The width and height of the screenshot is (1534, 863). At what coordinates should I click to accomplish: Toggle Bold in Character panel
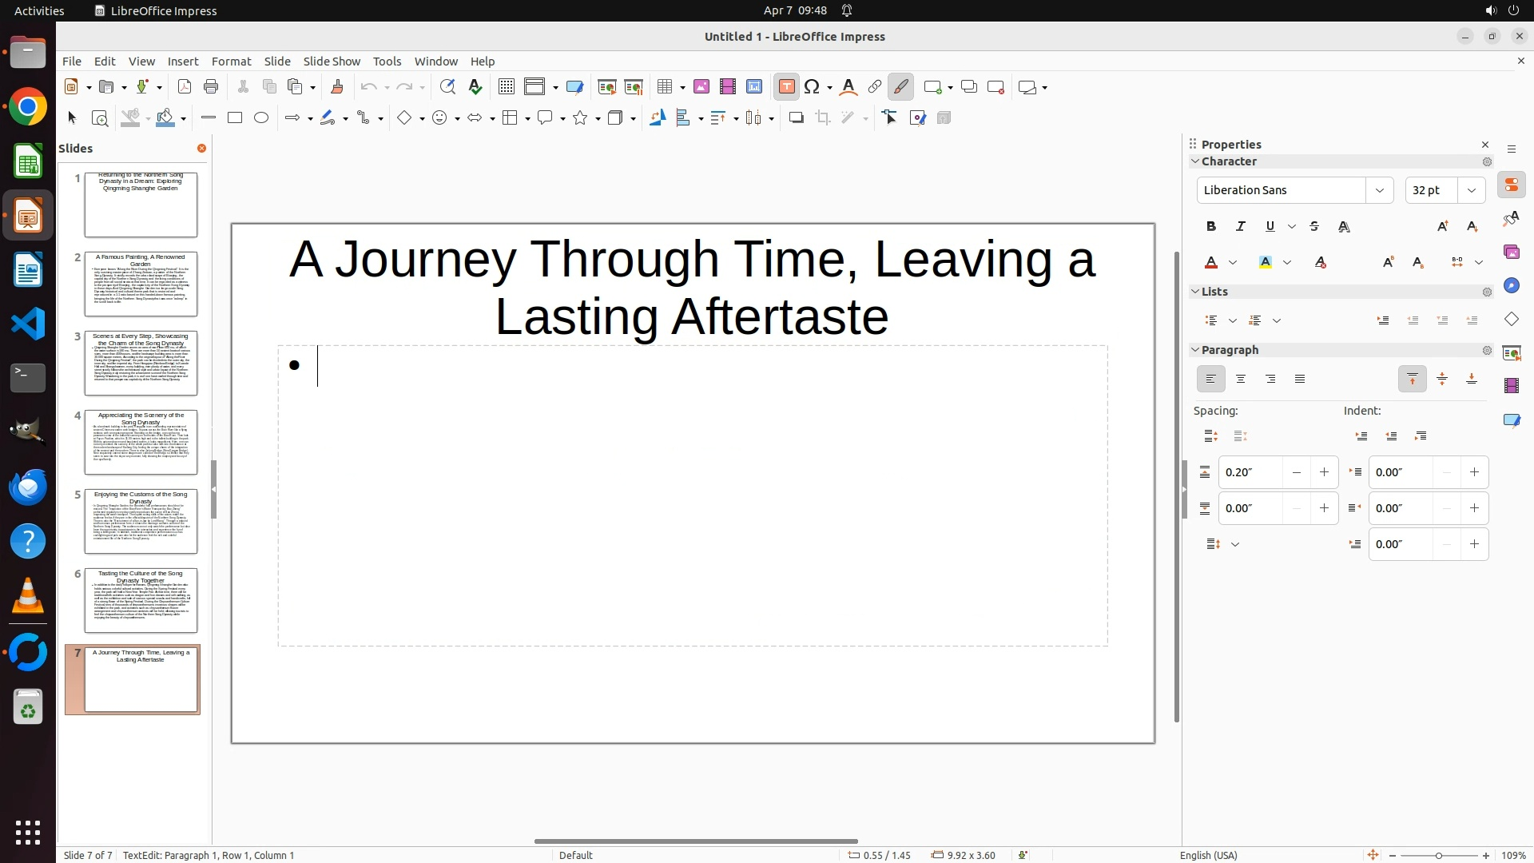(x=1210, y=227)
